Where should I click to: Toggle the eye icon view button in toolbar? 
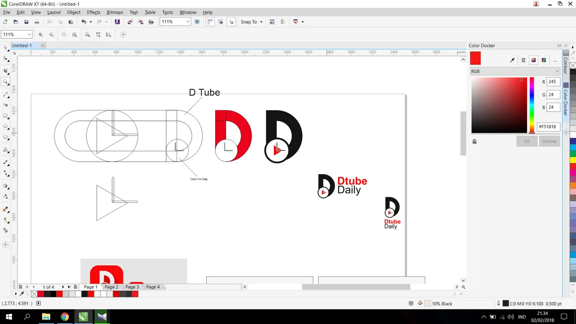point(220,22)
